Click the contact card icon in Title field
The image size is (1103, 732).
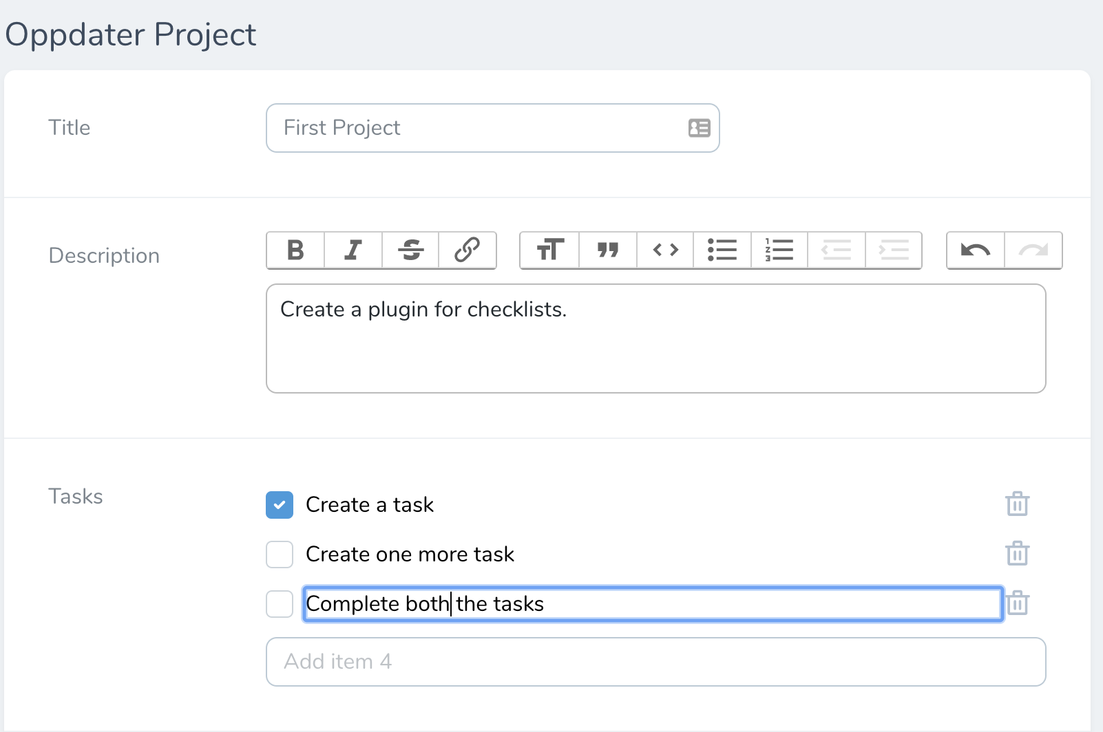pos(699,128)
